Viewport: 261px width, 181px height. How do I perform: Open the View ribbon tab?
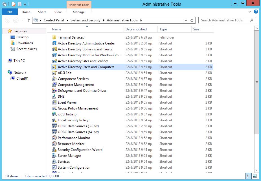[58, 12]
